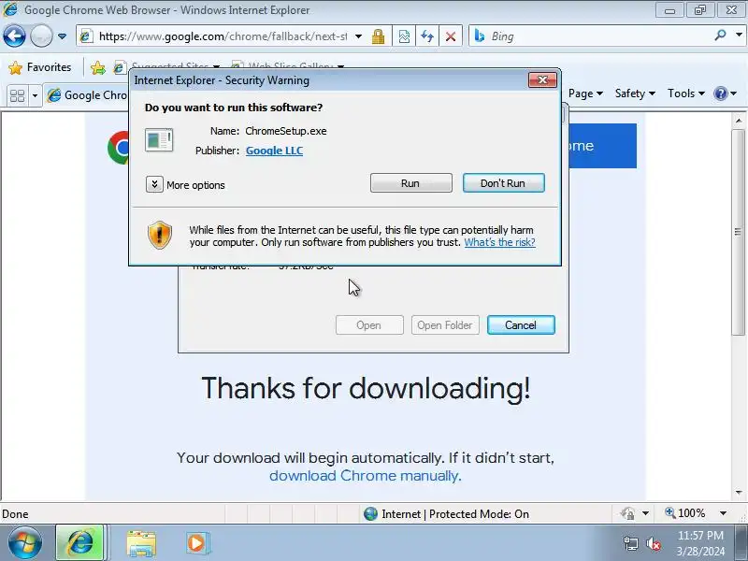Click the Back navigation arrow
Viewport: 748px width, 561px height.
tap(14, 36)
